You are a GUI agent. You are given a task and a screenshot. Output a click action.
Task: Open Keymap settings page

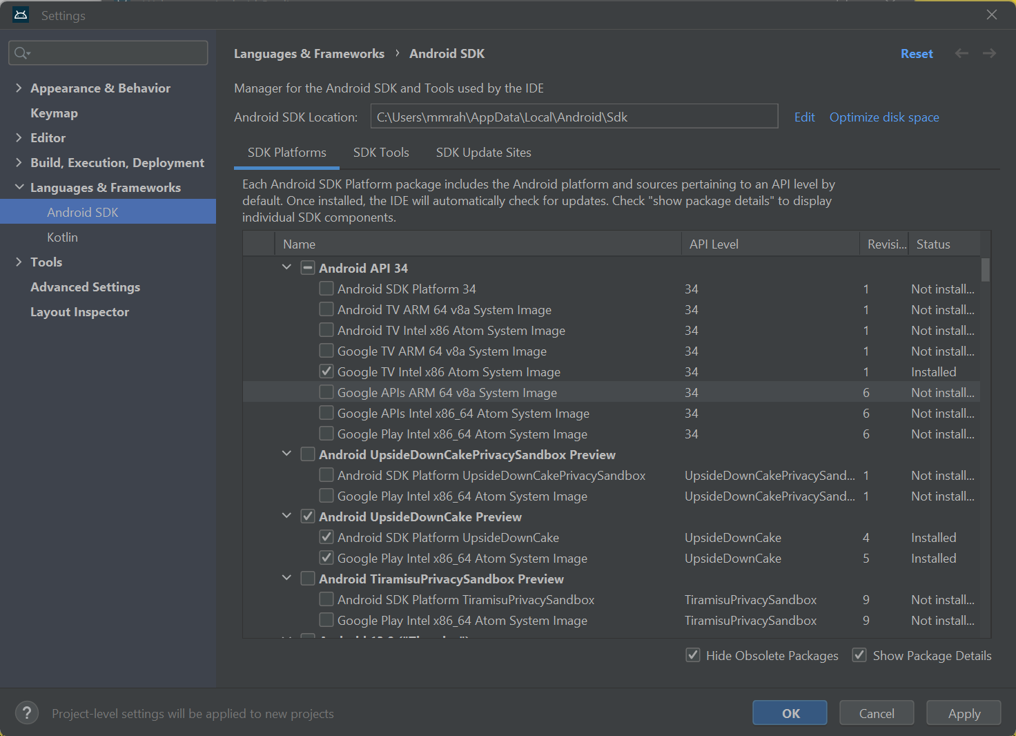[x=54, y=113]
